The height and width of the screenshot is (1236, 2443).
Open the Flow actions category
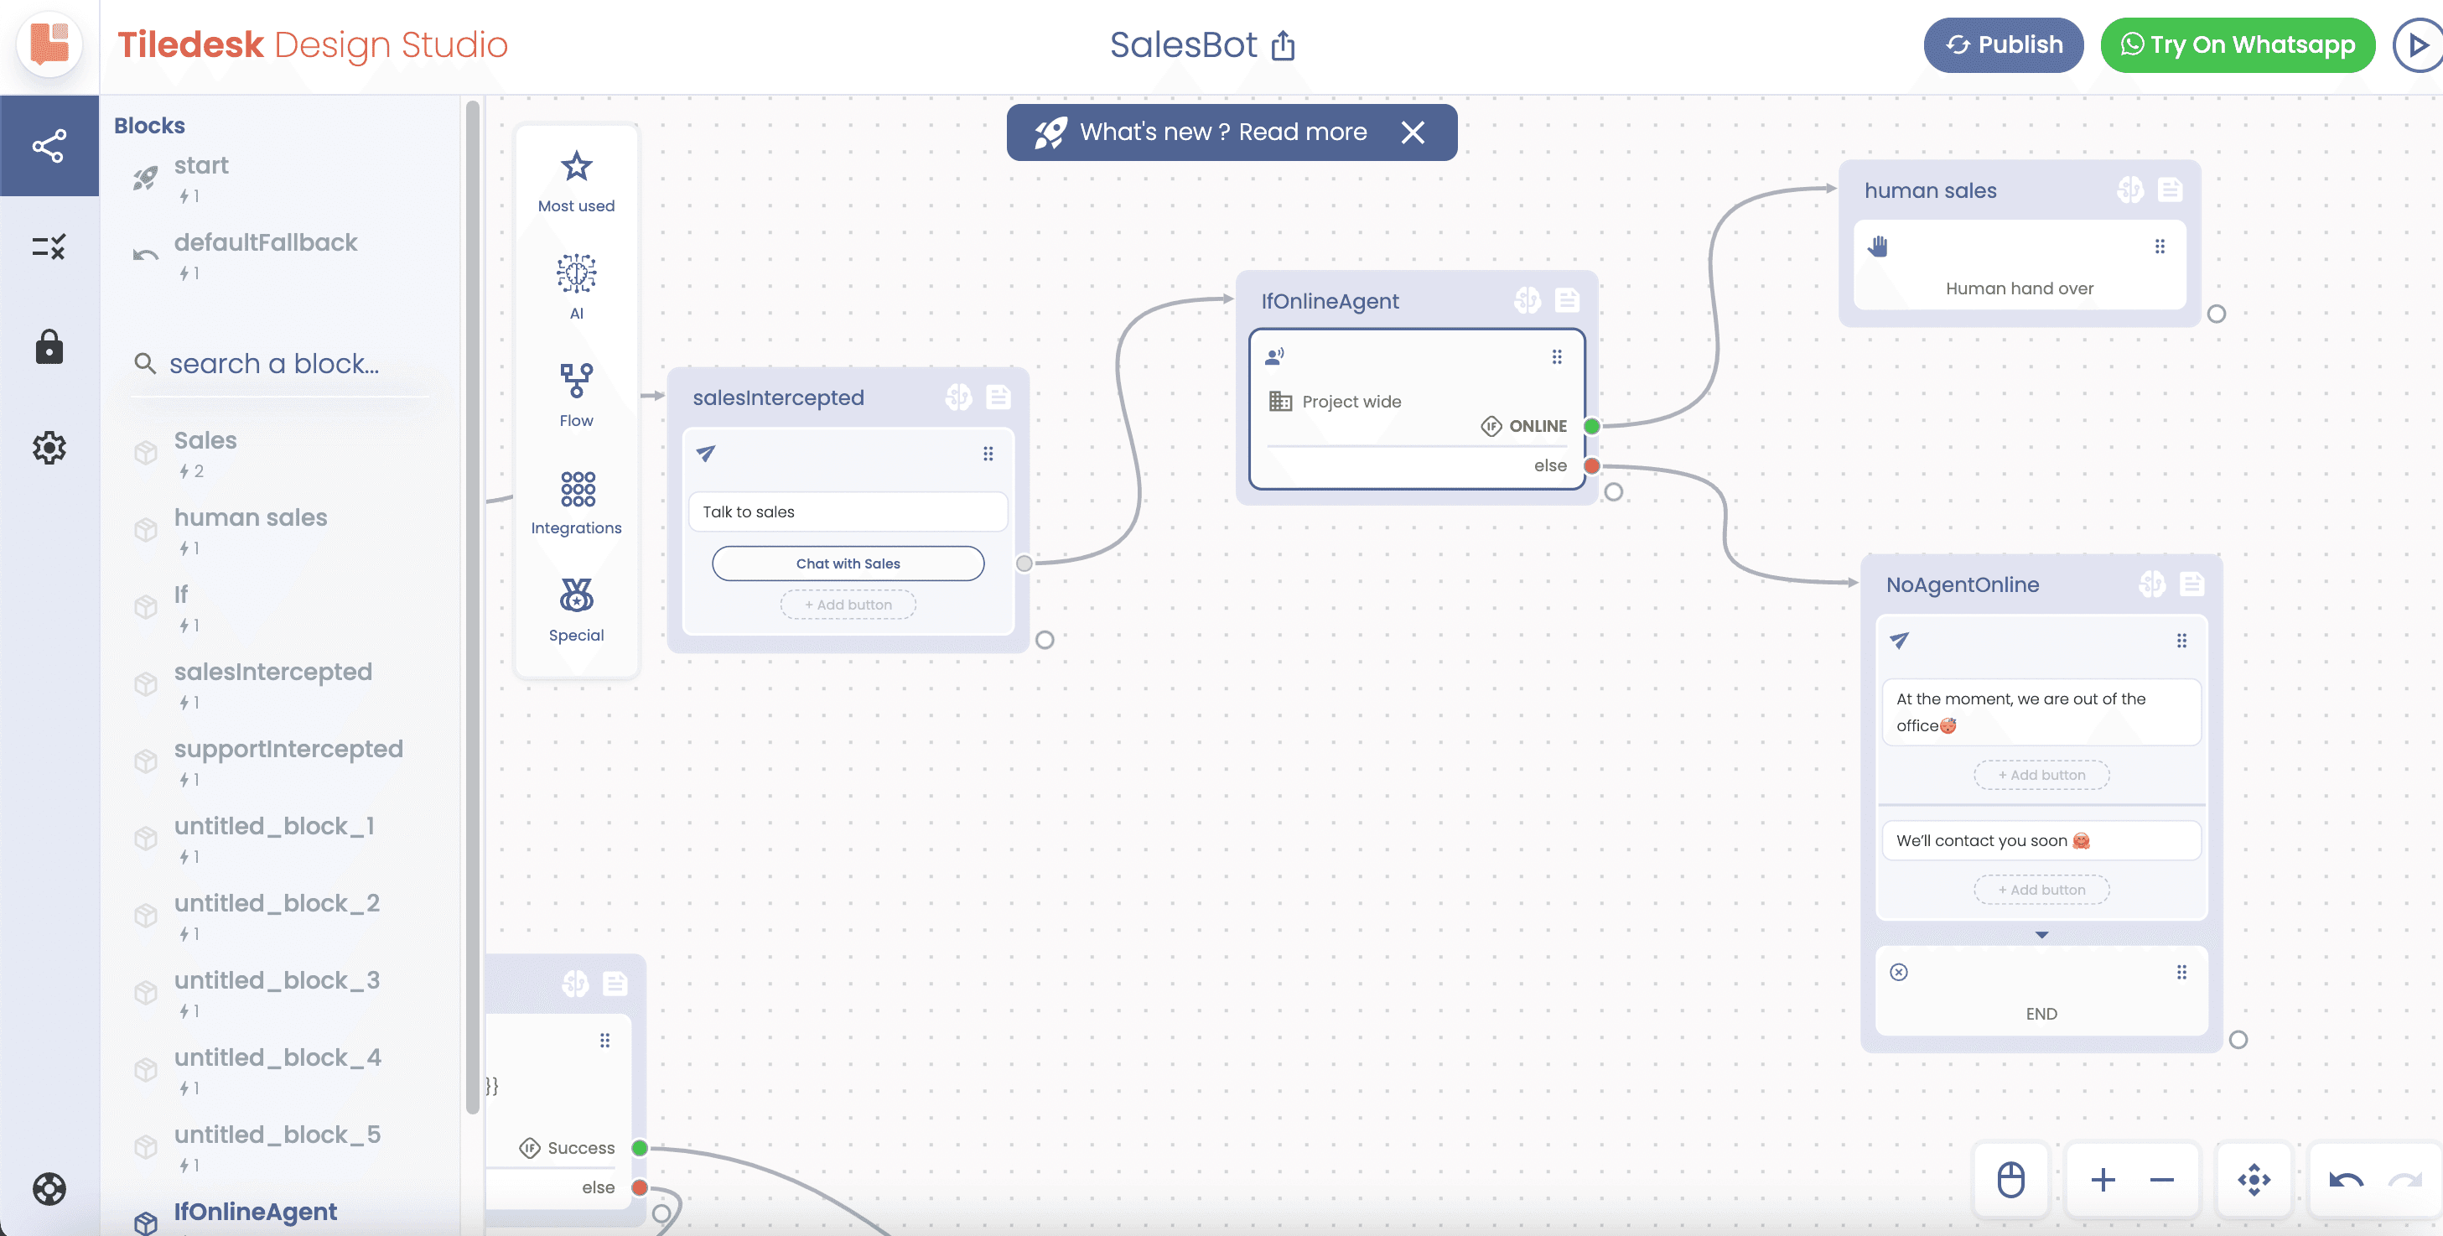click(x=576, y=396)
